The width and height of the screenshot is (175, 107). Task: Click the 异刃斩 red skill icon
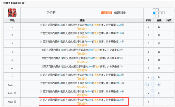12,13
